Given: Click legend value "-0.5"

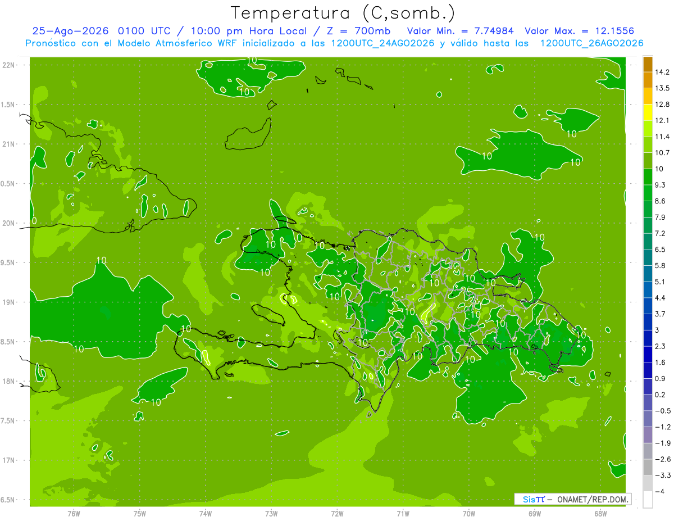Looking at the screenshot, I should coord(662,411).
